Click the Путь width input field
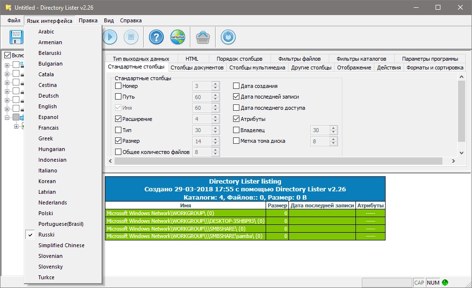Screen dimensions: 472x288 [202, 97]
